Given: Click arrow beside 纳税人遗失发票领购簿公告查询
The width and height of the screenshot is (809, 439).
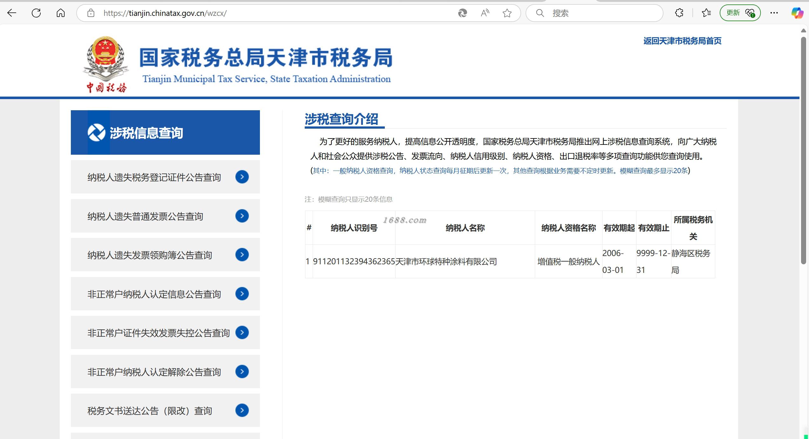Looking at the screenshot, I should (242, 255).
